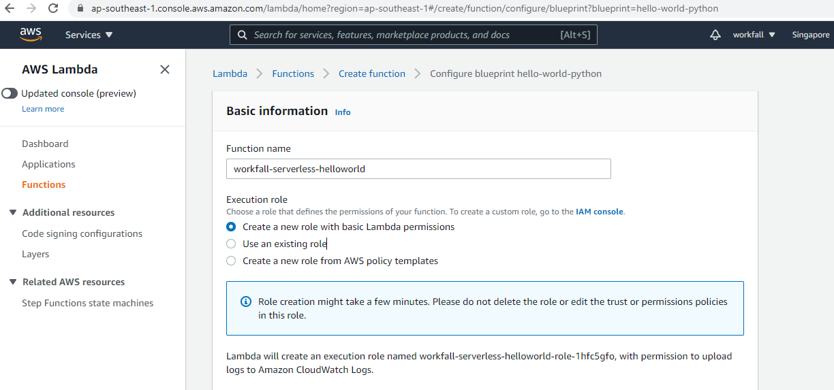Click the browser back arrow
The height and width of the screenshot is (390, 834).
[x=10, y=9]
